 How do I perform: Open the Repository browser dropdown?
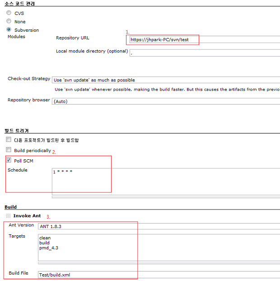point(166,101)
